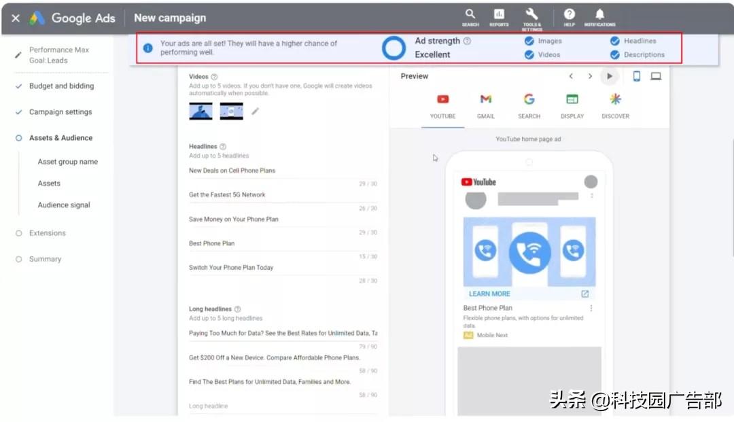The height and width of the screenshot is (422, 734).
Task: Jump to Assets section
Action: 49,183
